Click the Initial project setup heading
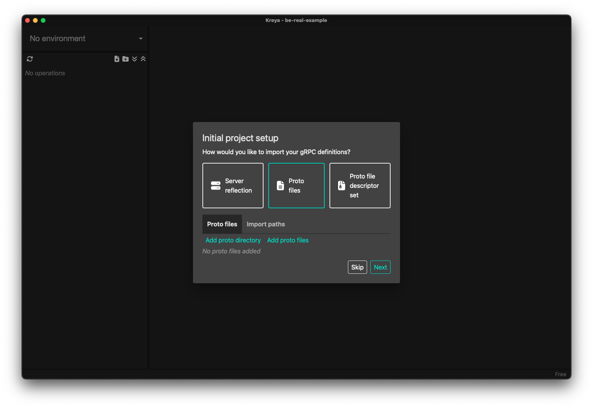The image size is (593, 408). click(x=240, y=138)
